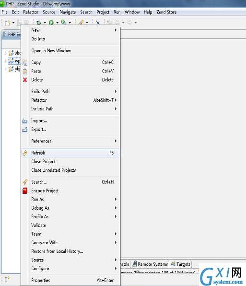This screenshot has height=286, width=246.
Task: Click the red Encode Project icon
Action: tap(25, 191)
